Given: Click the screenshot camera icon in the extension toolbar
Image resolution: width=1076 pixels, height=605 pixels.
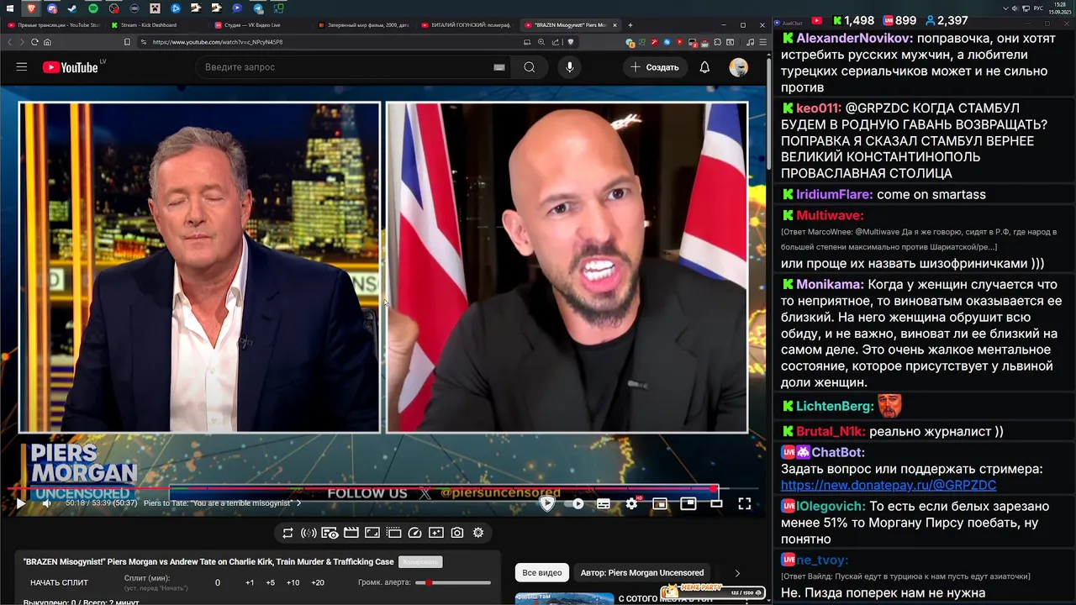Looking at the screenshot, I should [x=457, y=533].
